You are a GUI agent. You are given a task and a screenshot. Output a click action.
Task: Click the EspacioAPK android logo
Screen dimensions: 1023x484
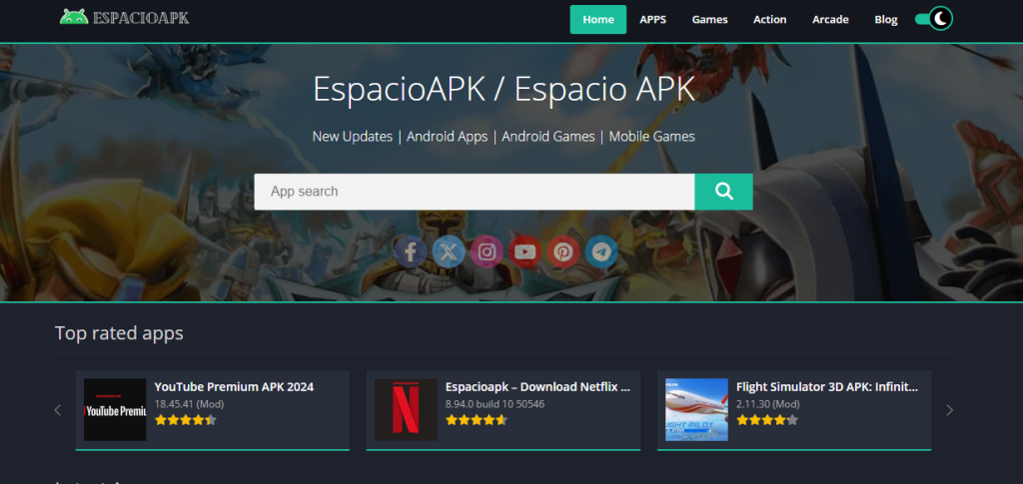124,17
